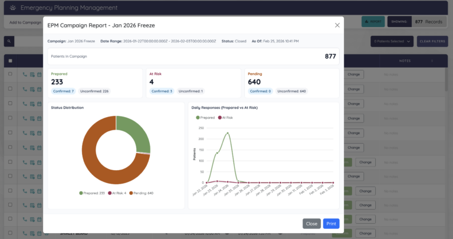Viewport: 453px width, 239px height.
Task: Check the third row's checkbox
Action: [9, 104]
